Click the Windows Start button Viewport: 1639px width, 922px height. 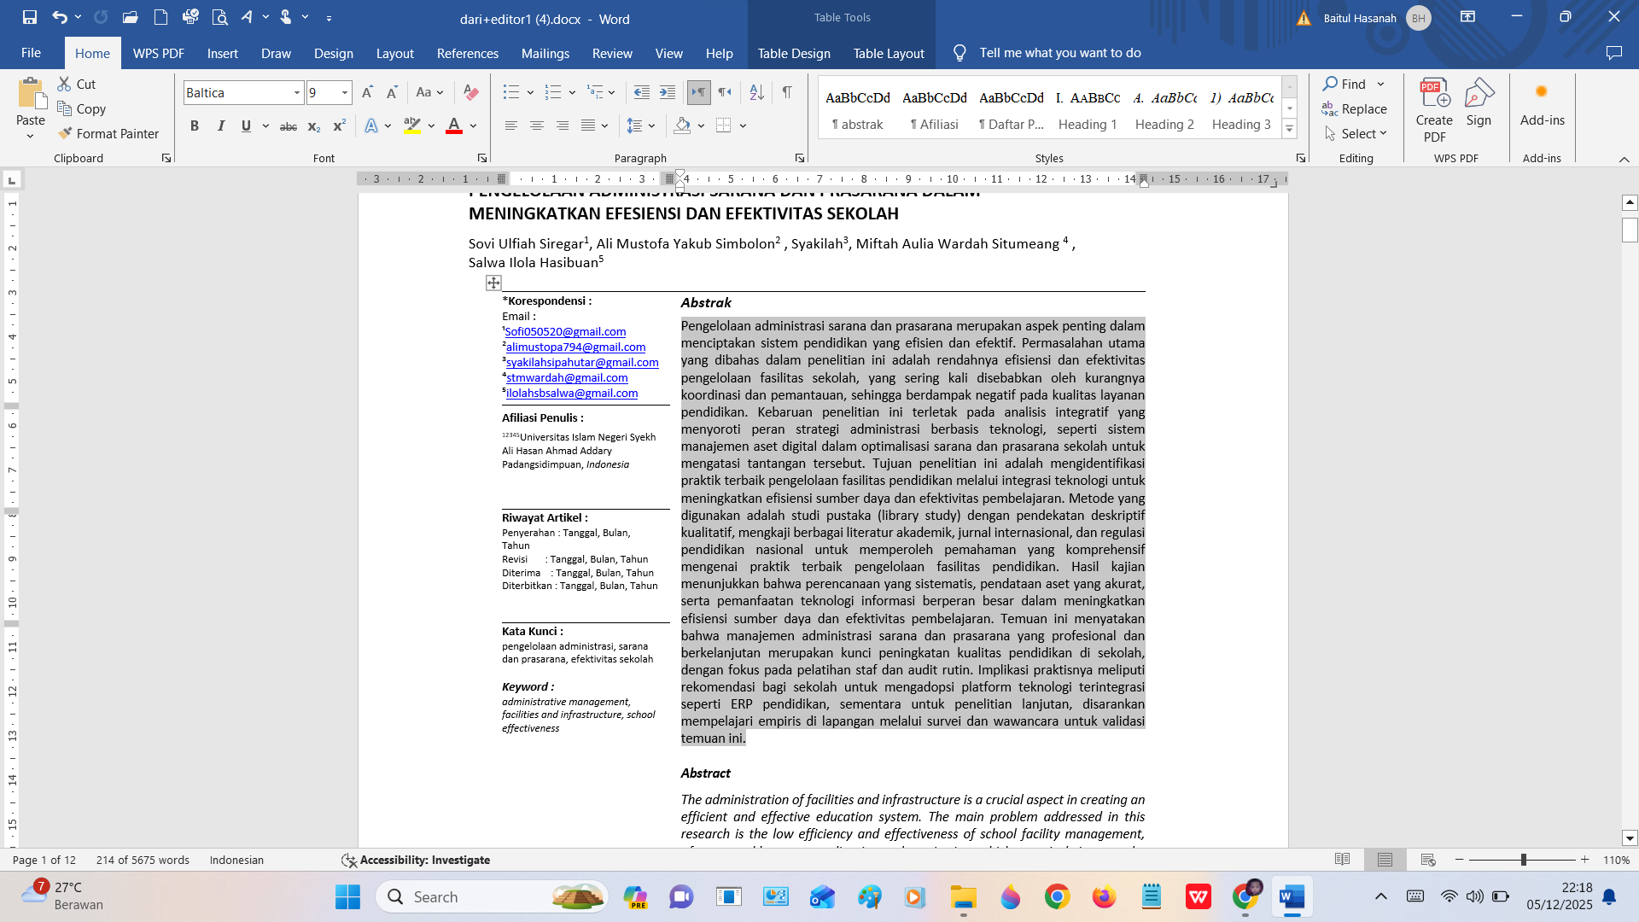(x=347, y=896)
